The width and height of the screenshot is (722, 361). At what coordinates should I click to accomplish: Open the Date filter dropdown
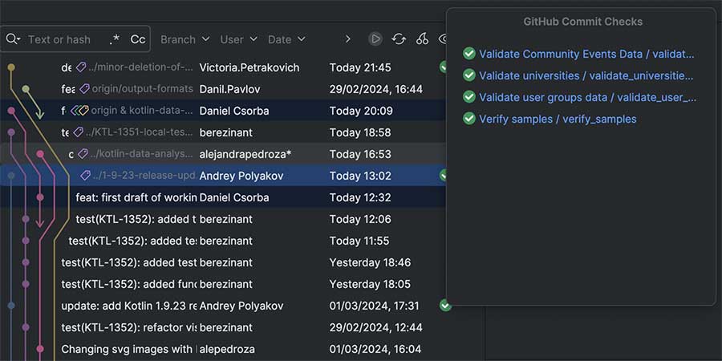[x=286, y=39]
